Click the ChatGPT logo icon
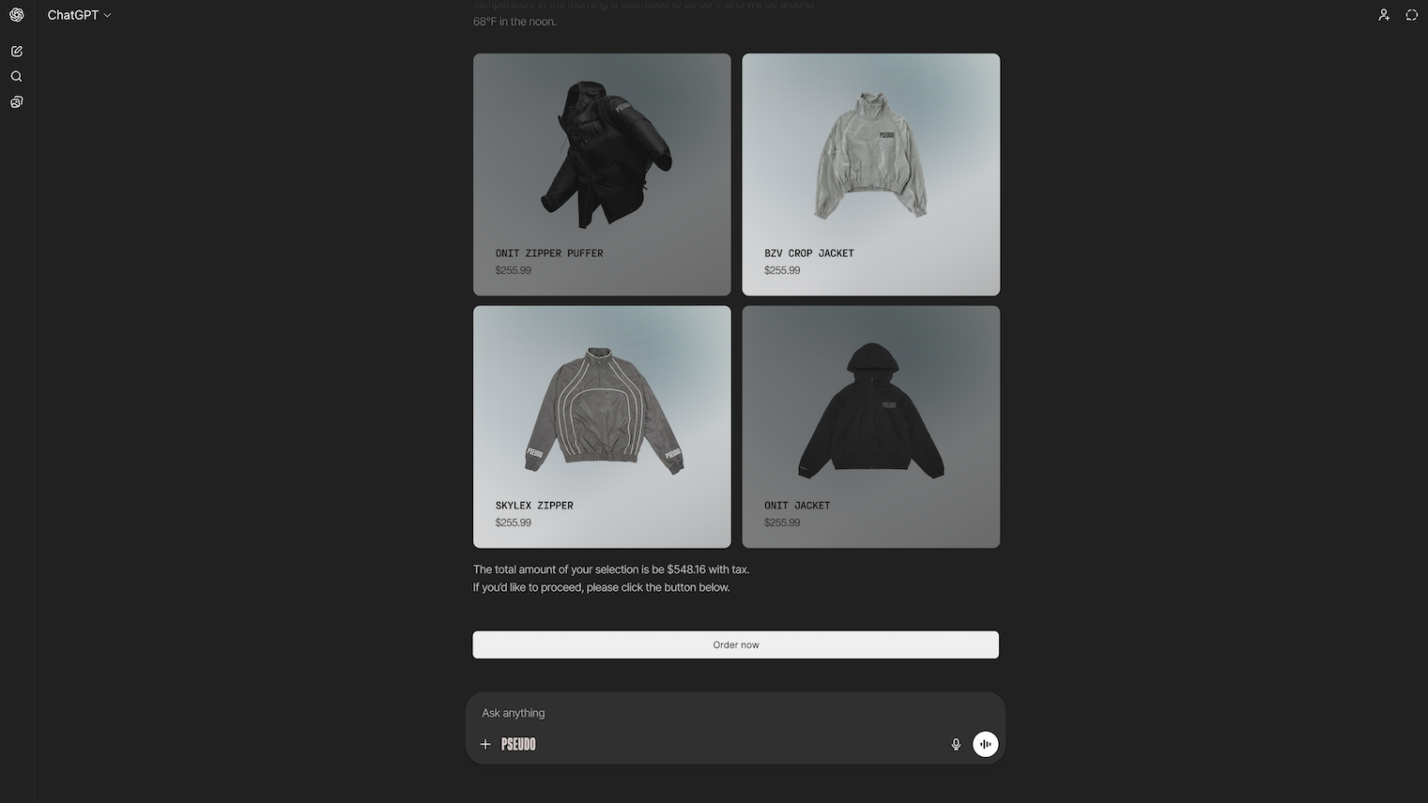Screen dimensions: 1428x803 (x=17, y=15)
